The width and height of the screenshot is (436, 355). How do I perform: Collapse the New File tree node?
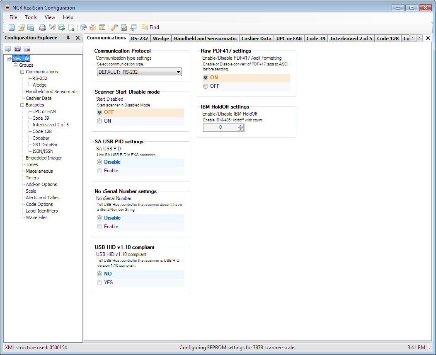[x=9, y=58]
